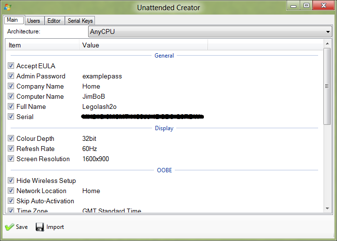
Task: Maximize the Unattended Creator window
Action: tap(306, 5)
